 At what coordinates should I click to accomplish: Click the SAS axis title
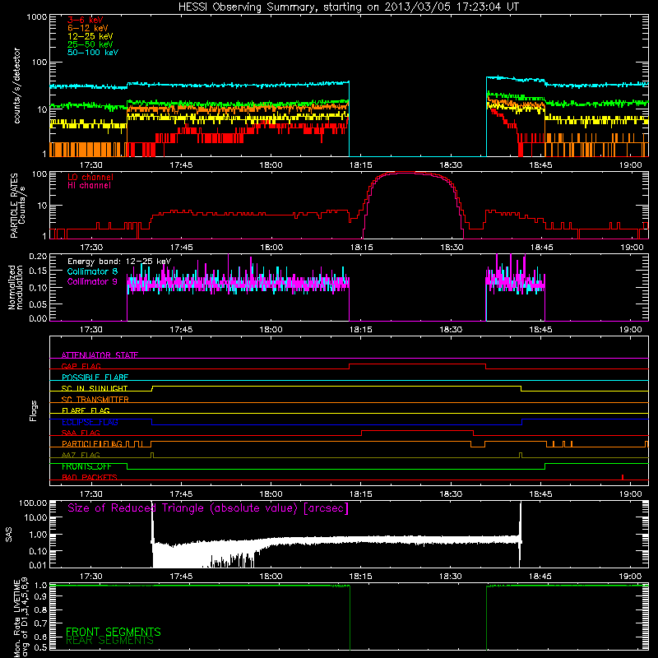(9, 534)
